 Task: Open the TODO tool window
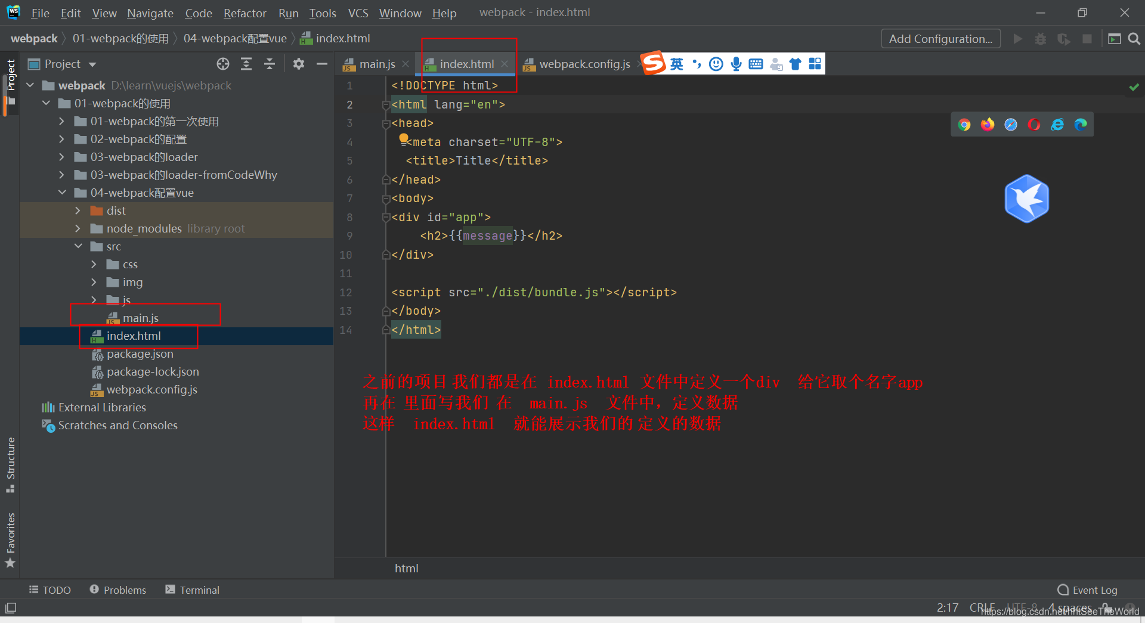coord(50,590)
